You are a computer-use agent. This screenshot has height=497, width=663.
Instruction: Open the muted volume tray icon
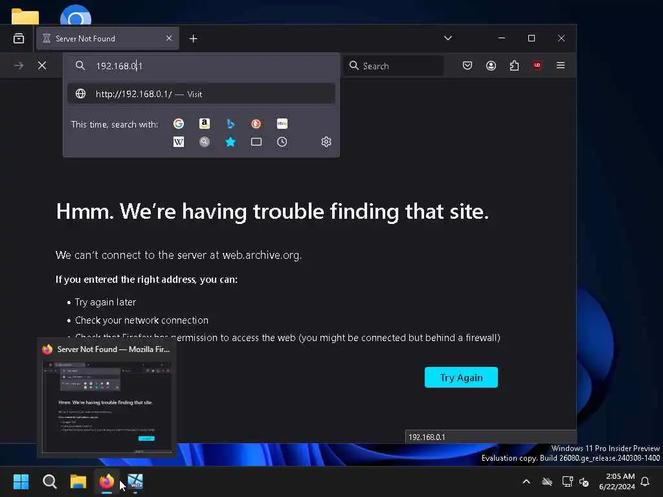click(x=585, y=481)
